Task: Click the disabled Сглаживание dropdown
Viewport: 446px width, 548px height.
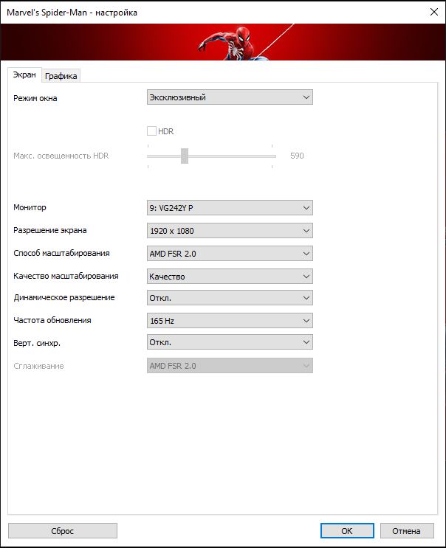Action: (x=230, y=366)
